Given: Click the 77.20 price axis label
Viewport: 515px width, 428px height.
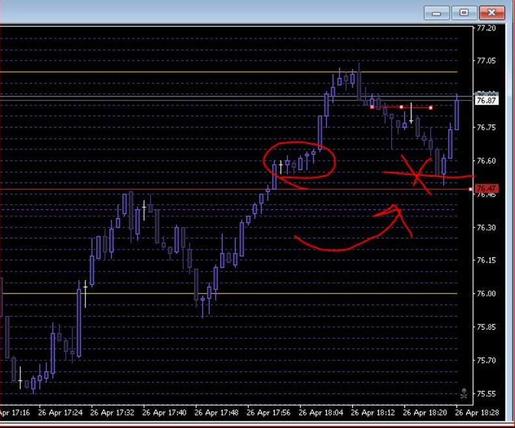Looking at the screenshot, I should (x=486, y=28).
